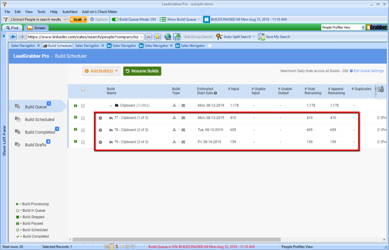Click the LinkedIn URL address field
Image resolution: width=389 pixels, height=250 pixels.
click(83, 37)
